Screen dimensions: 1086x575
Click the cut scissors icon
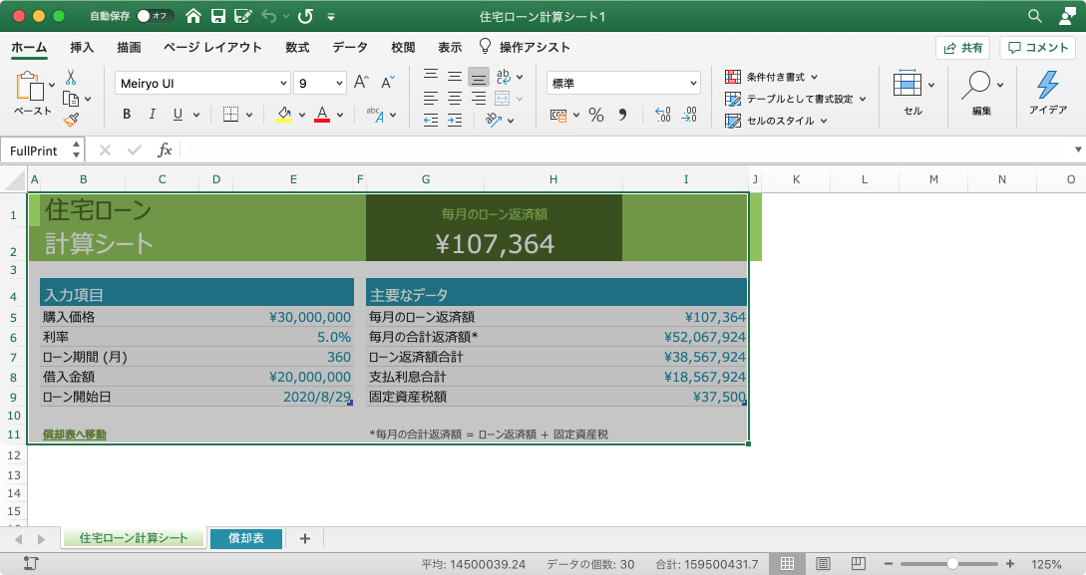(71, 77)
